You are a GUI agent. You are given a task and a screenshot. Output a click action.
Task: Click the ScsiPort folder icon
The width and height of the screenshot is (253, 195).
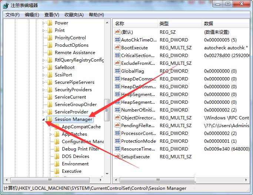(x=50, y=75)
